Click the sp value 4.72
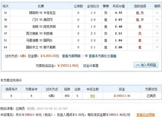Image resolution: width=162 pixels, height=117 pixels. coord(118,13)
